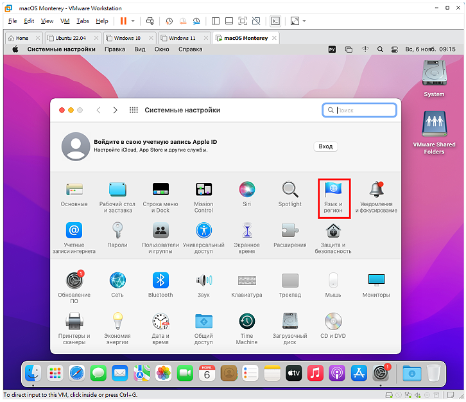The width and height of the screenshot is (466, 402).
Task: Click the Apple ID avatar picture
Action: coord(76,146)
